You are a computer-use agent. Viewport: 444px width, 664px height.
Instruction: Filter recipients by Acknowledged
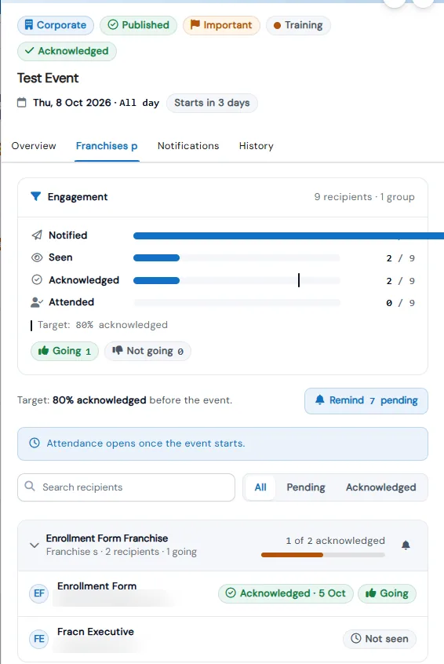[381, 487]
